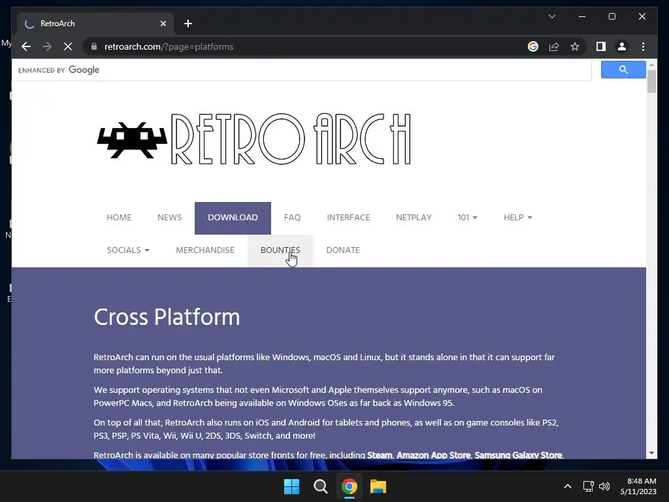Expand the 101 dropdown menu

click(x=467, y=218)
